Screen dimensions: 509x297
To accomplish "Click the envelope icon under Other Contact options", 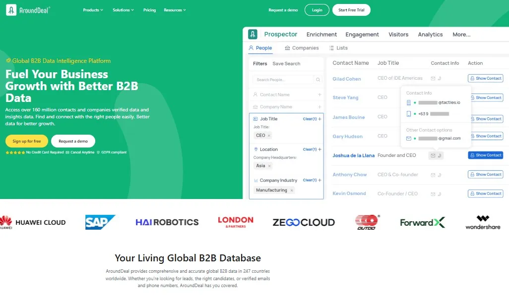I will 409,138.
